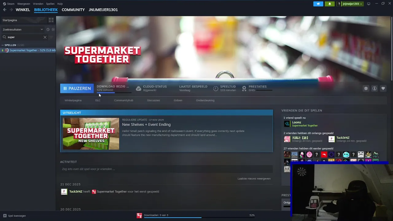
Task: Click friend name Loomz
Action: point(296,122)
